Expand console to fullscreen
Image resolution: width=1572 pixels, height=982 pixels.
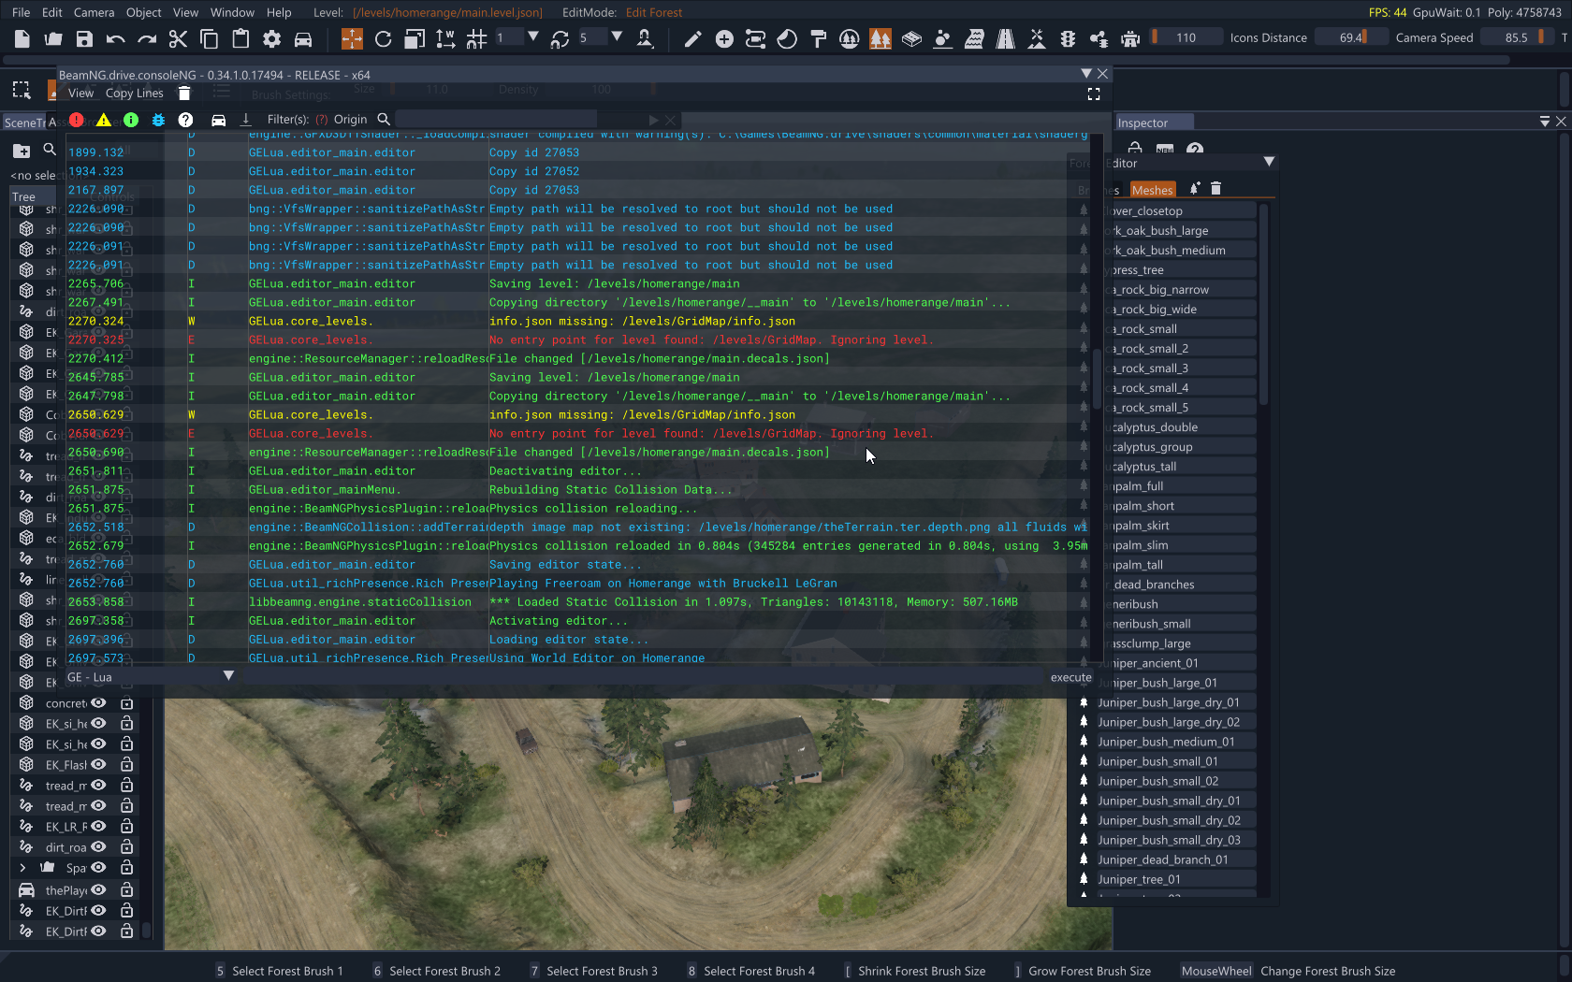point(1093,94)
